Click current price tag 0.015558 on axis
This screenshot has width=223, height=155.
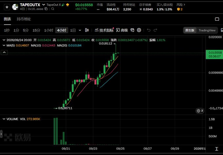(214, 54)
